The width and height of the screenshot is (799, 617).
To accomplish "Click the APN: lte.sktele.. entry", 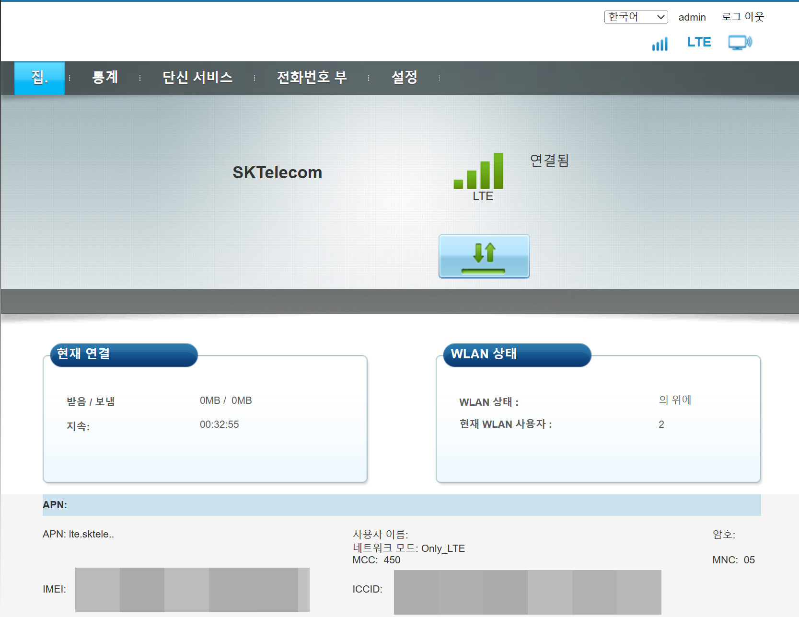I will point(78,534).
